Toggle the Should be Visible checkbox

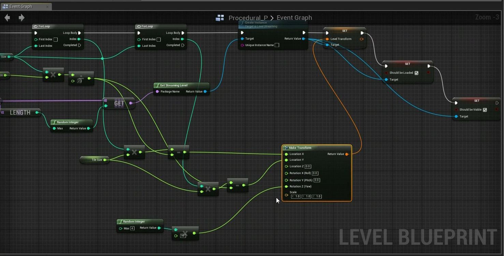(x=485, y=110)
